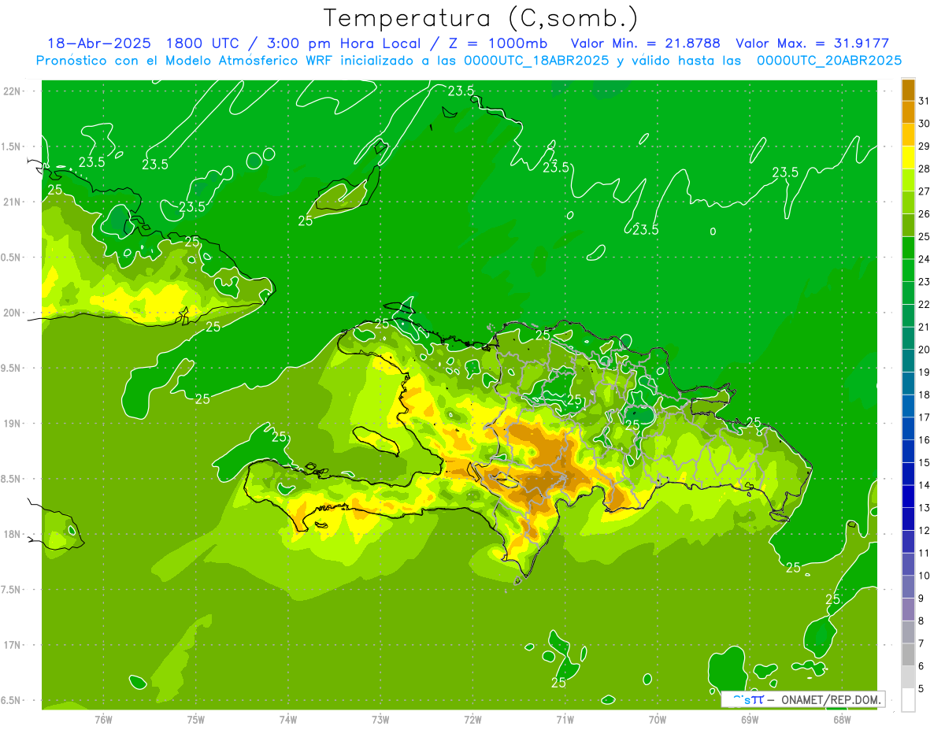Click the legend value "26"
Screen dimensions: 945x730
point(925,214)
